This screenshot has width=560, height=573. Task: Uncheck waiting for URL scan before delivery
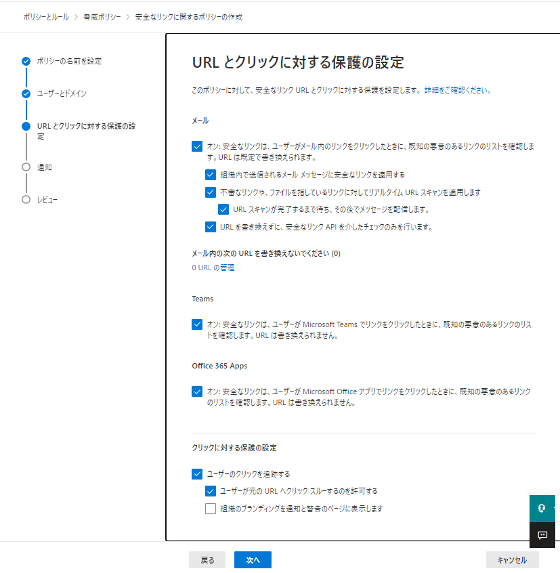click(223, 209)
